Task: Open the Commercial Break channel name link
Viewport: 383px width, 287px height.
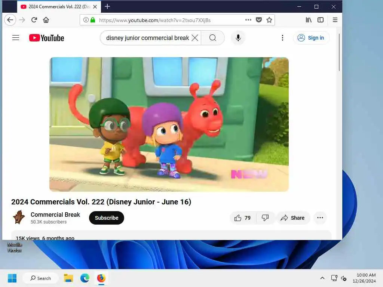Action: (55, 215)
